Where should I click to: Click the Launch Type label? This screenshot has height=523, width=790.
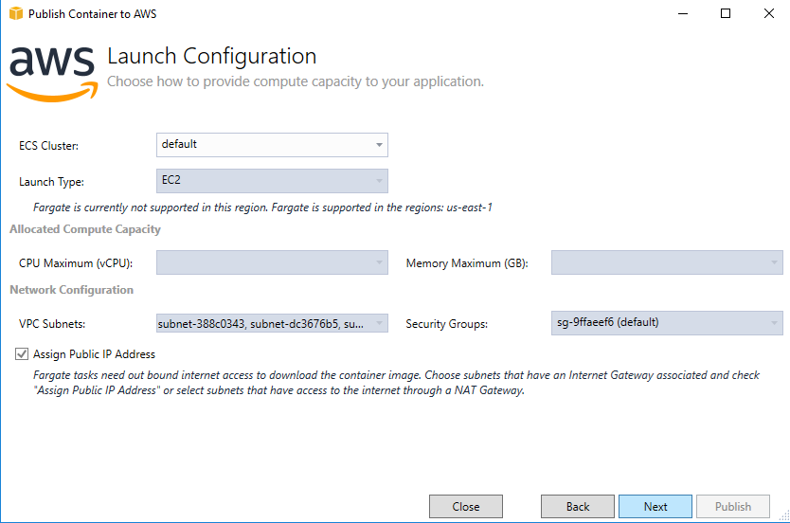(51, 182)
